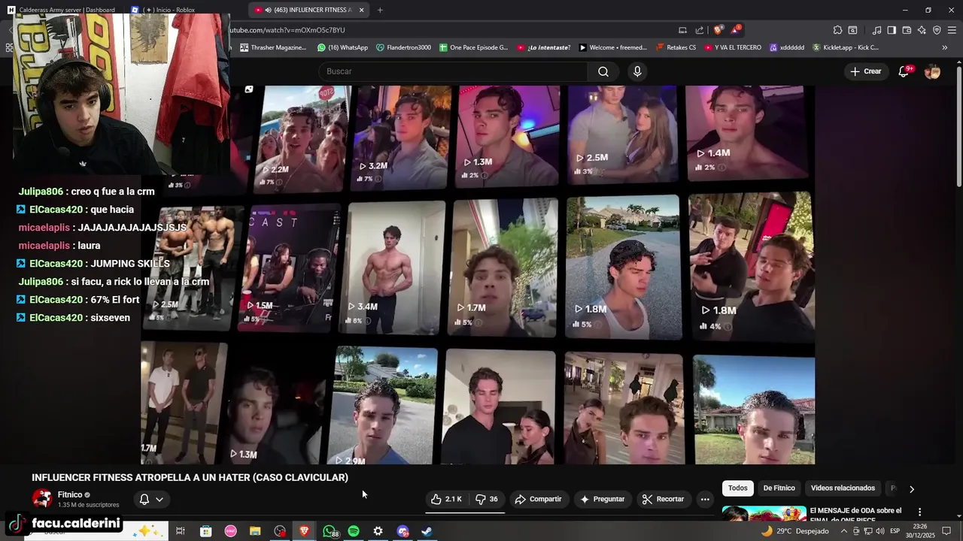Select the Todos filter chip

[x=738, y=488]
